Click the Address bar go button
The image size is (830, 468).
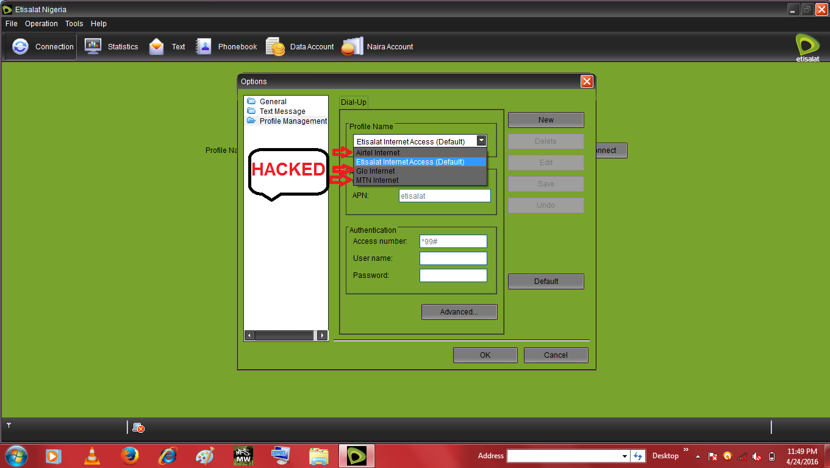point(639,456)
